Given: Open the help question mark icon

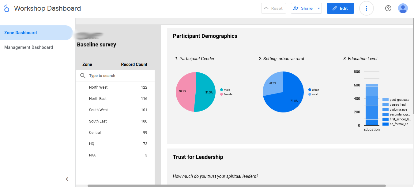Looking at the screenshot, I should pos(388,9).
